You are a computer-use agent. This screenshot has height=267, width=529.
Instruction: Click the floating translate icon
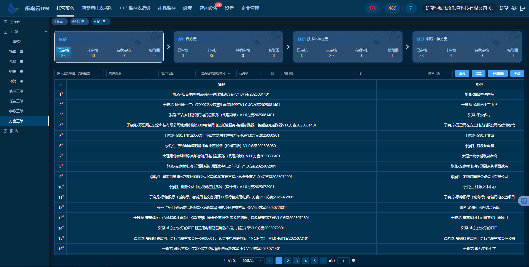click(524, 201)
